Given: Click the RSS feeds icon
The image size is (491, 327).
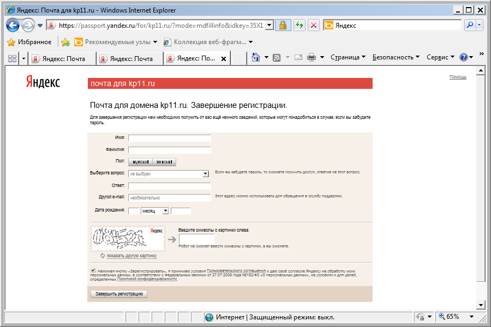Looking at the screenshot, I should point(277,57).
